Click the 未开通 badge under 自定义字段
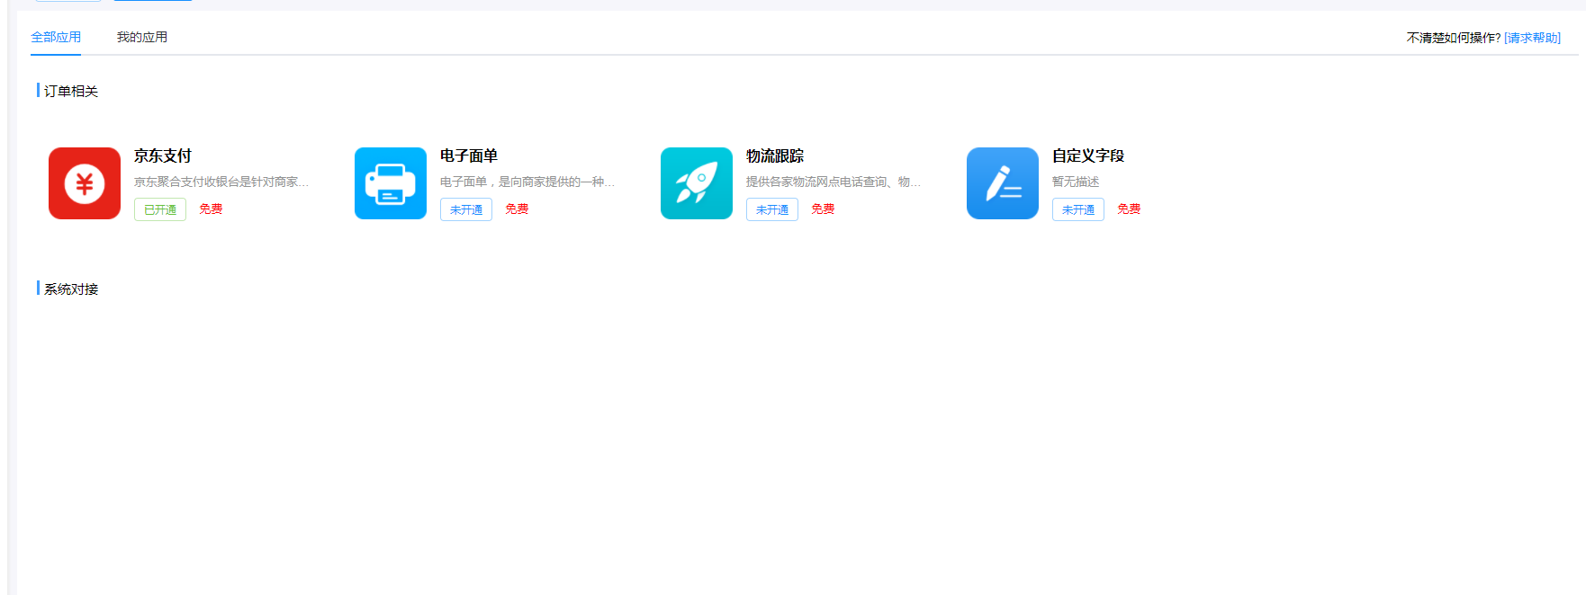The image size is (1586, 595). pos(1078,209)
